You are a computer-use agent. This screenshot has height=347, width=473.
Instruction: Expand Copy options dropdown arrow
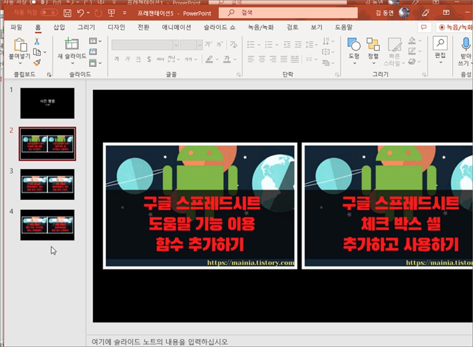click(x=45, y=52)
